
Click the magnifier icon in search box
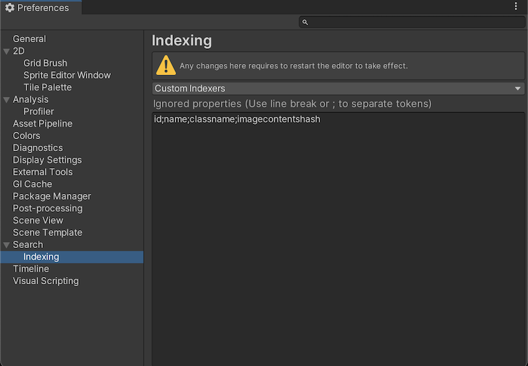click(305, 22)
